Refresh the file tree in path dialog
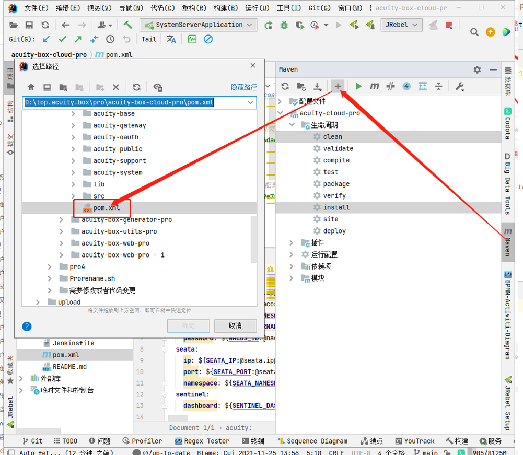The width and height of the screenshot is (523, 455). click(136, 87)
